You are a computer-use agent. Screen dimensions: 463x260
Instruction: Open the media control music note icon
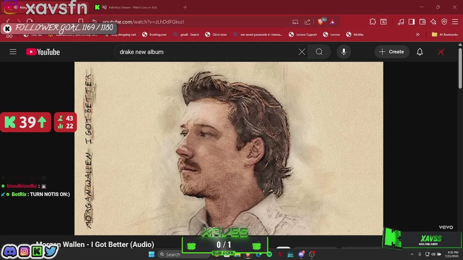coord(401,22)
